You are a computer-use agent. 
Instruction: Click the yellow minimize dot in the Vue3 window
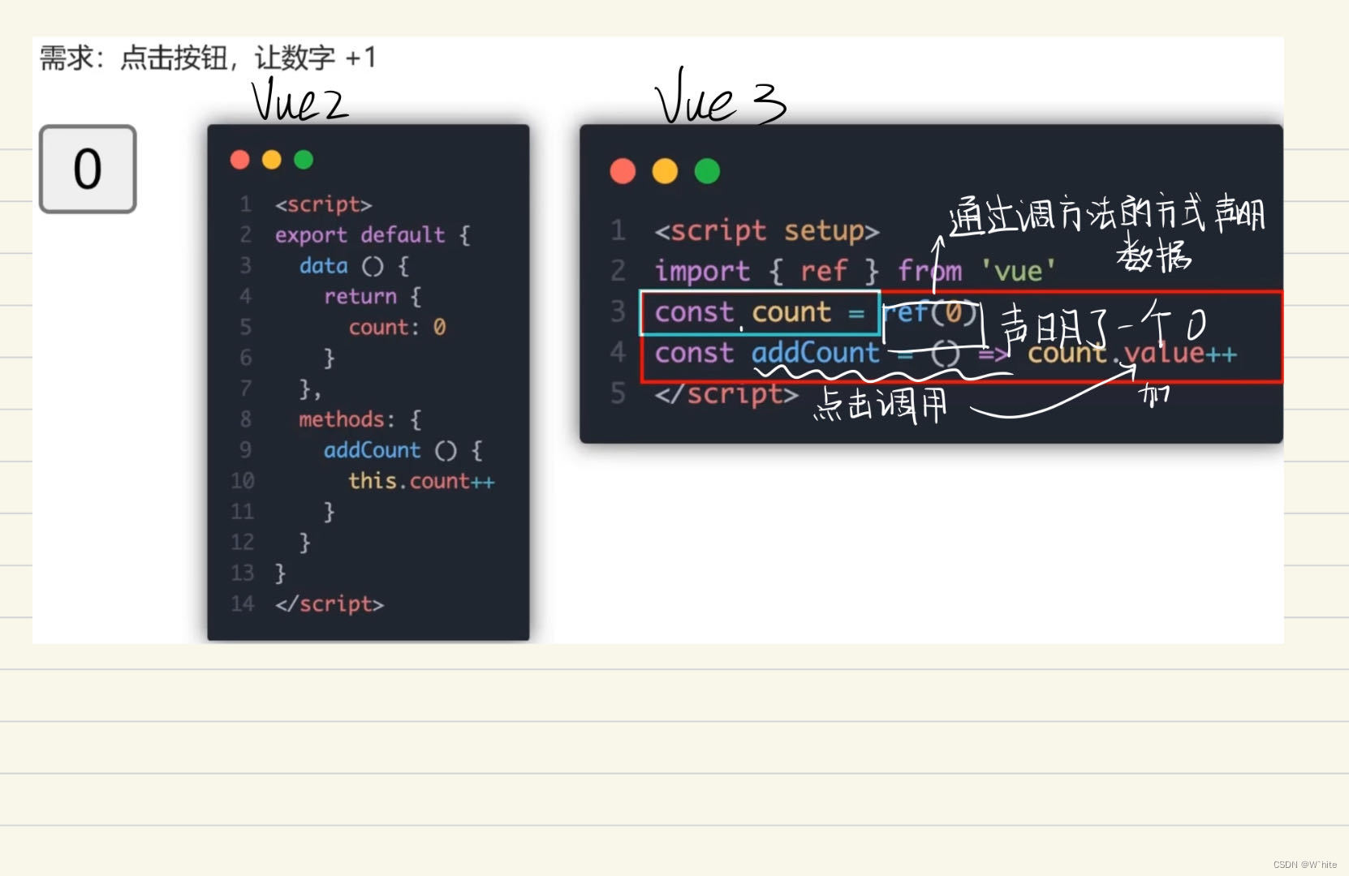(665, 171)
